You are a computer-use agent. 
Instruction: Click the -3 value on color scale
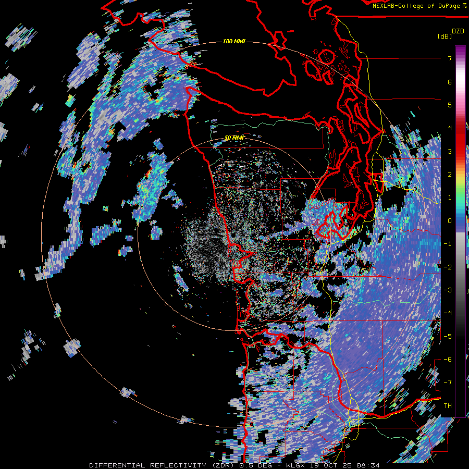pyautogui.click(x=448, y=290)
